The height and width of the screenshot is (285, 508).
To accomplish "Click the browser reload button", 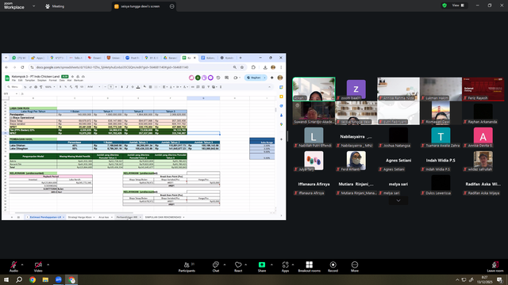I will (22, 67).
